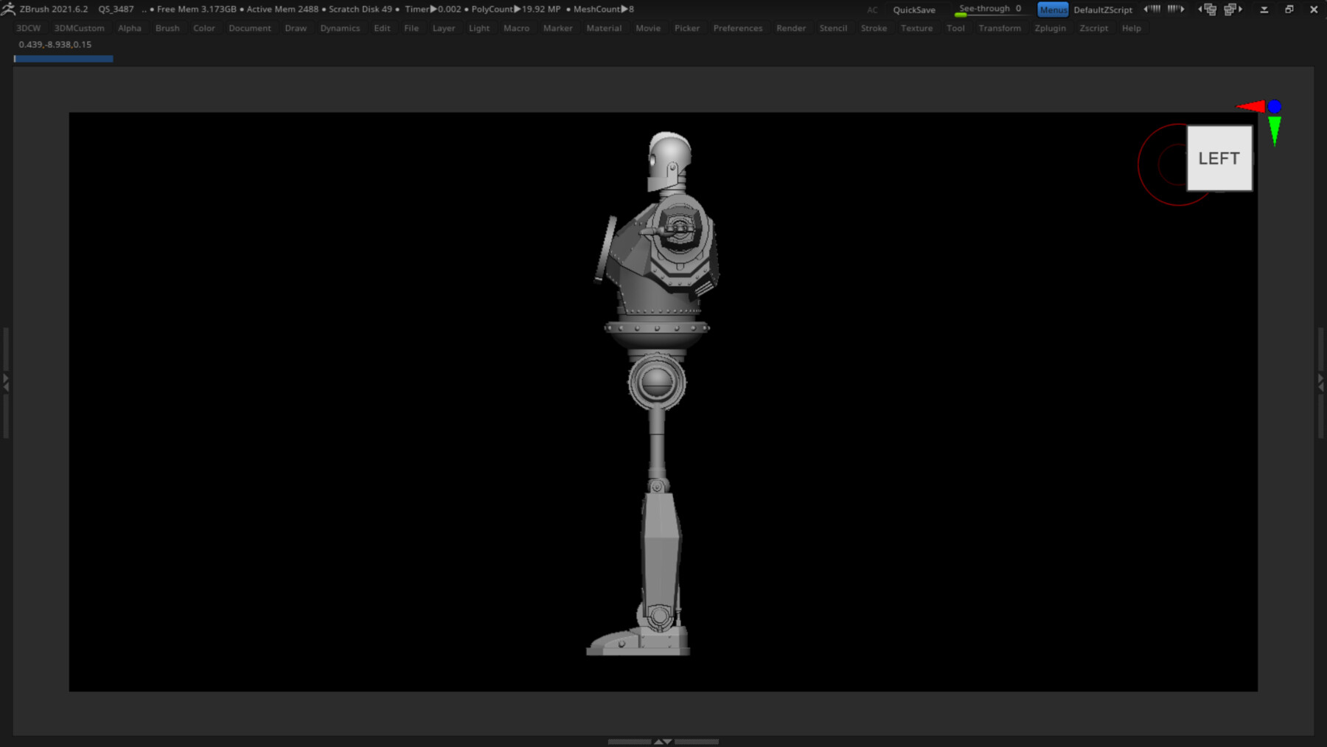Open the Zplugin menu
Viewport: 1327px width, 747px height.
[x=1050, y=28]
